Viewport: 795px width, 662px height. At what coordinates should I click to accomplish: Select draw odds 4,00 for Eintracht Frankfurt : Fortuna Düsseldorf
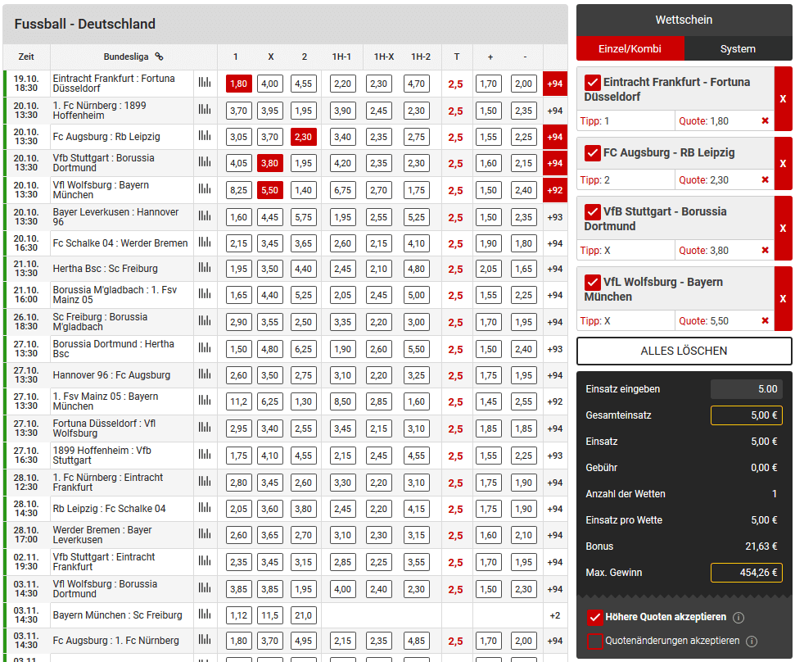pyautogui.click(x=269, y=84)
